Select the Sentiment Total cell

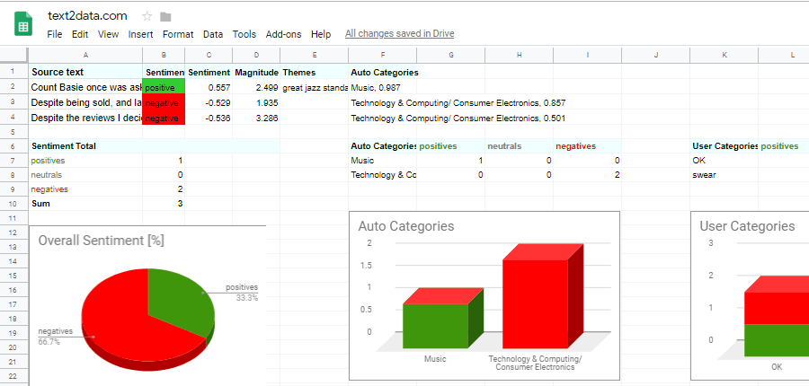(85, 145)
